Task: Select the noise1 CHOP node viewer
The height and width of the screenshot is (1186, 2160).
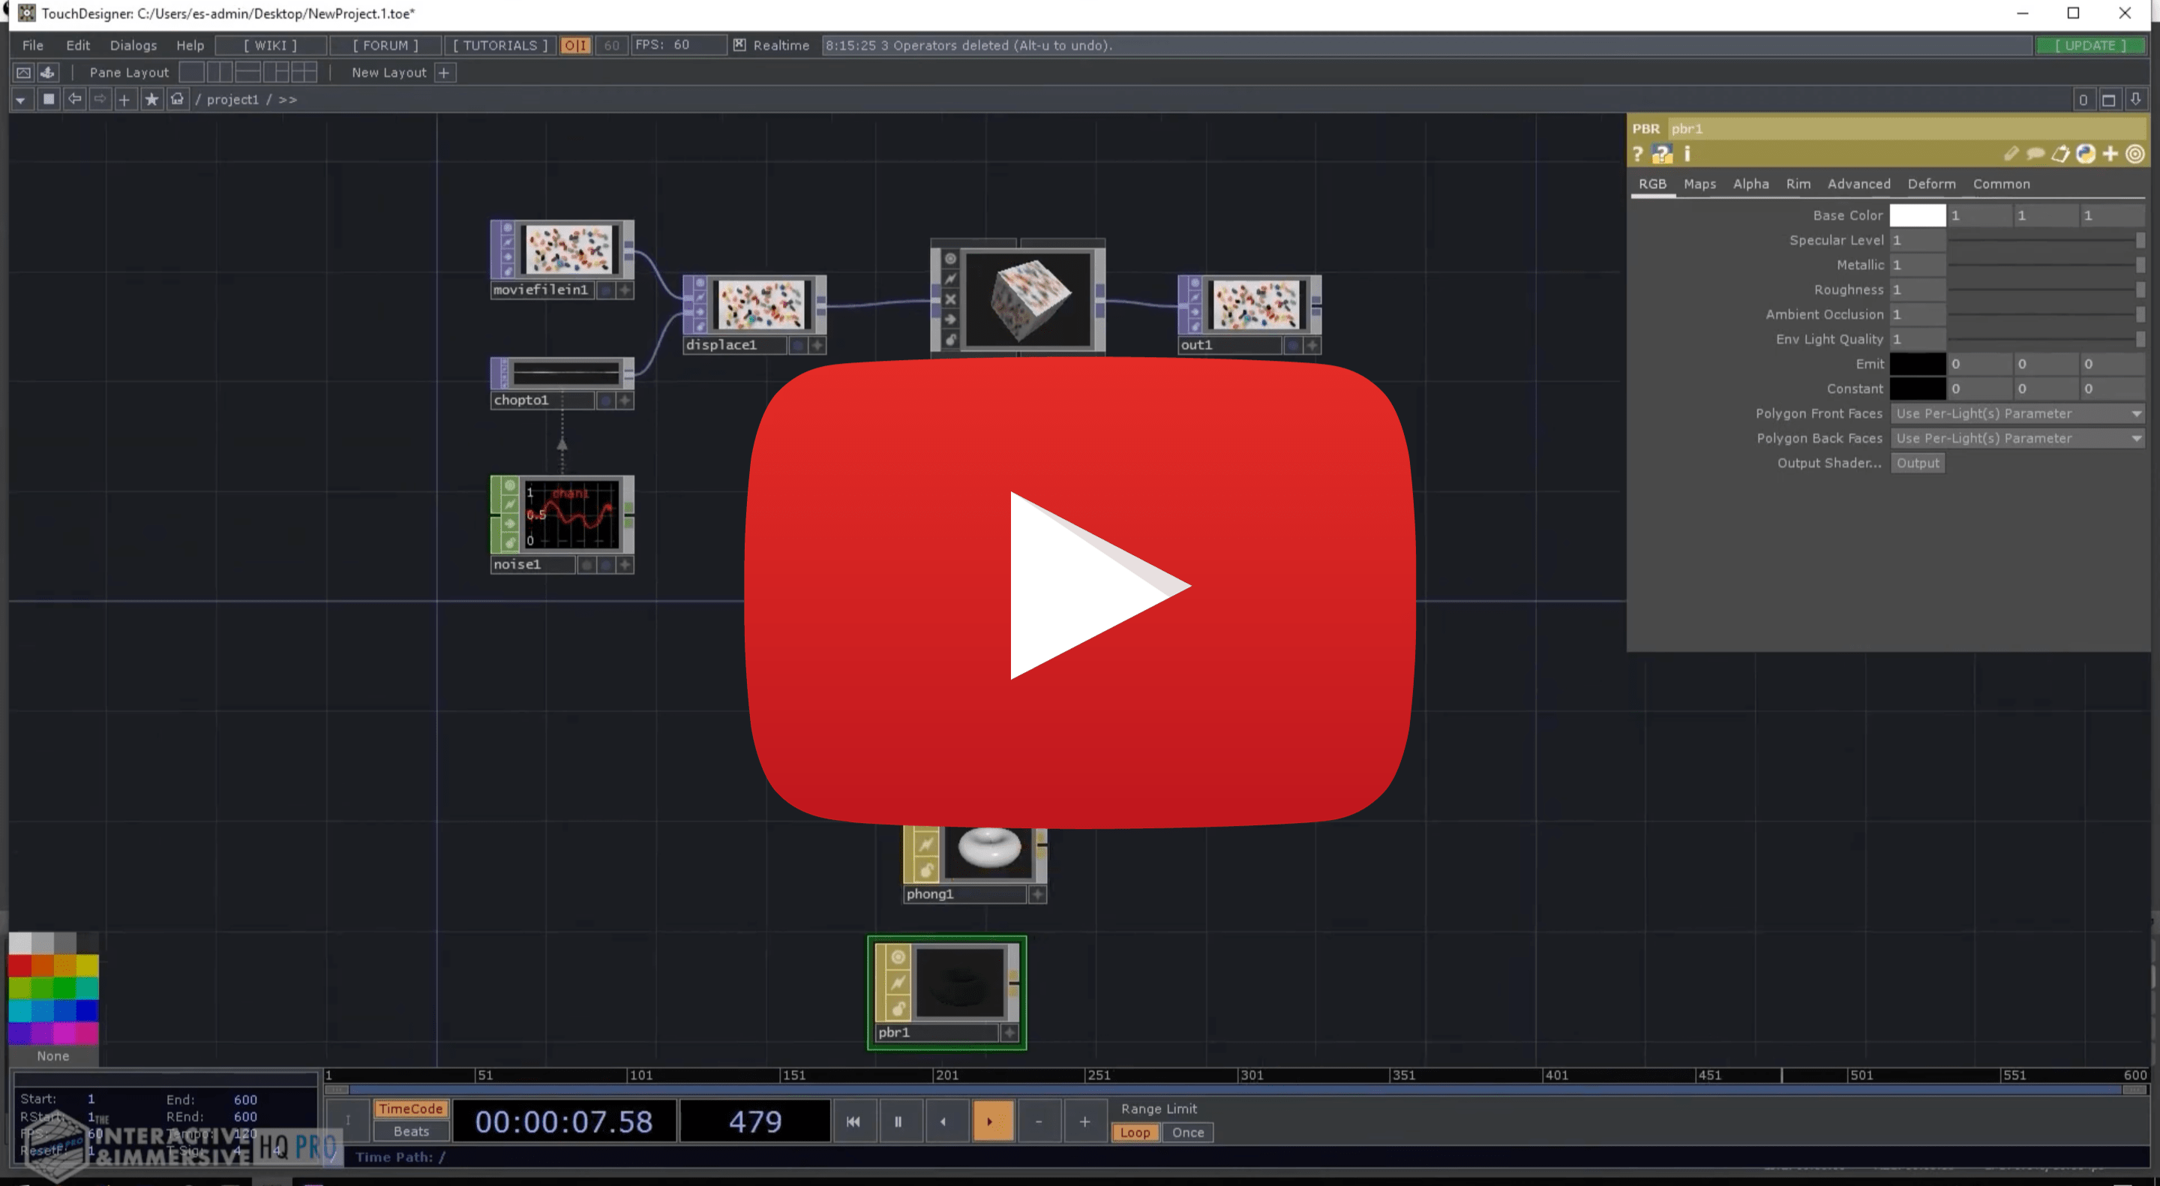Action: coord(571,514)
